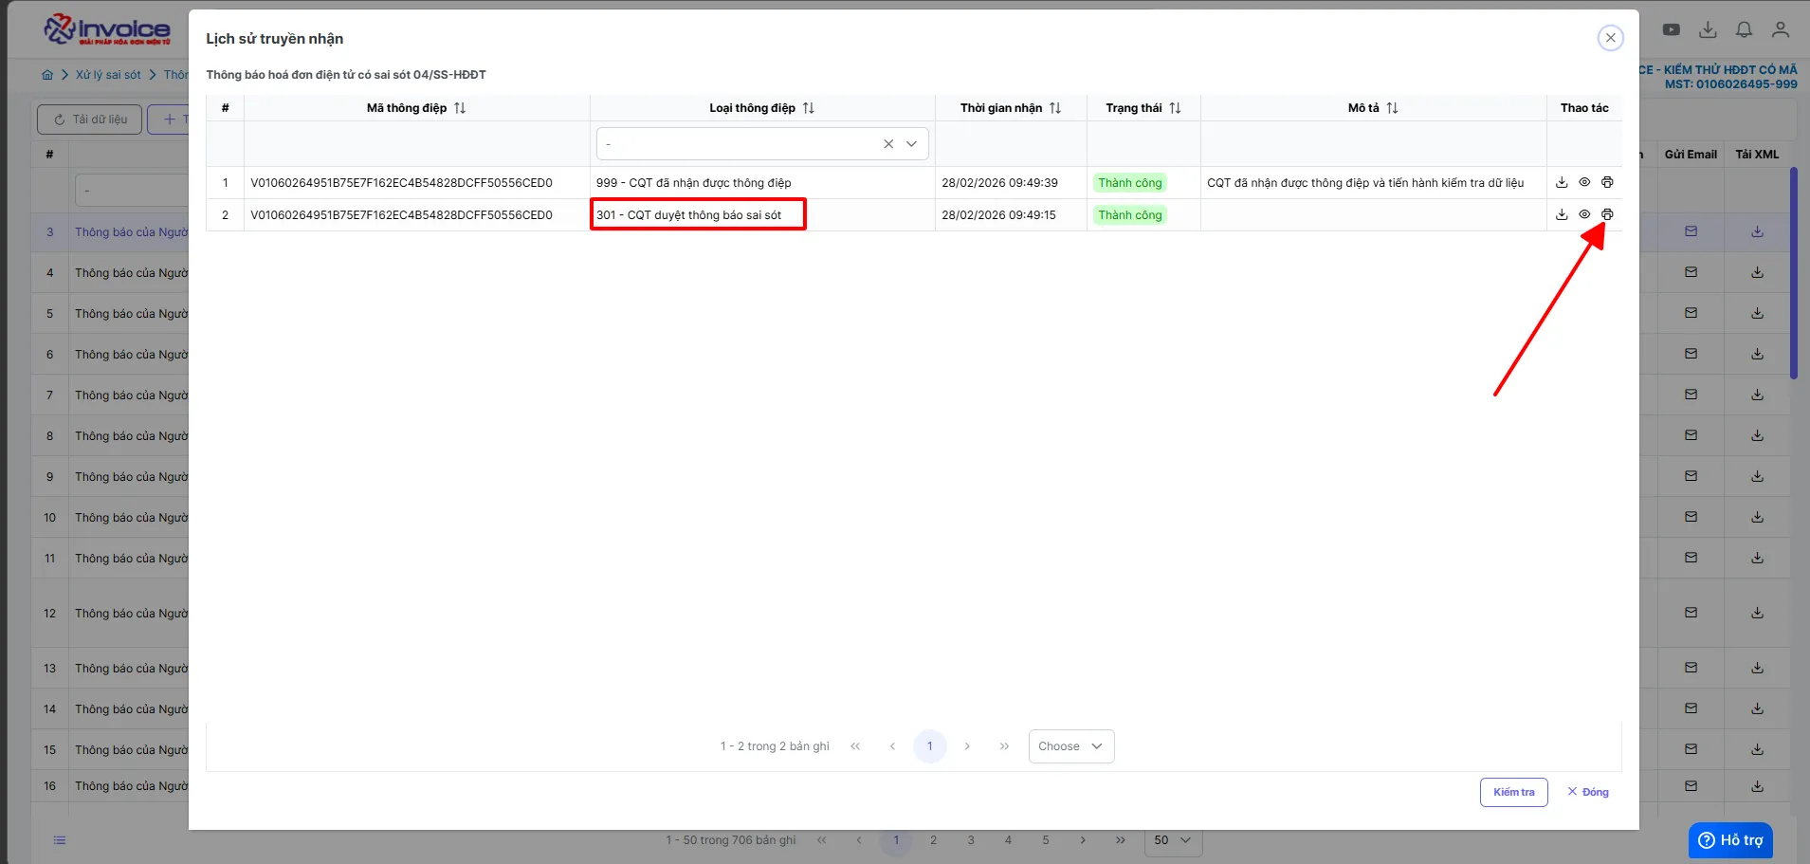Viewport: 1810px width, 864px height.
Task: Click the Invoice logo
Action: [x=107, y=29]
